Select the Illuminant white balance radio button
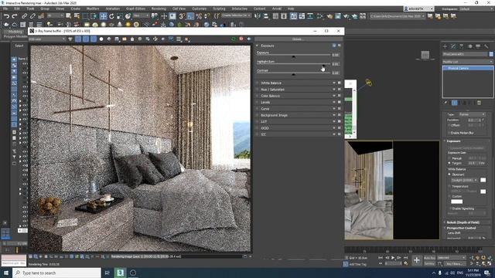 (449, 175)
